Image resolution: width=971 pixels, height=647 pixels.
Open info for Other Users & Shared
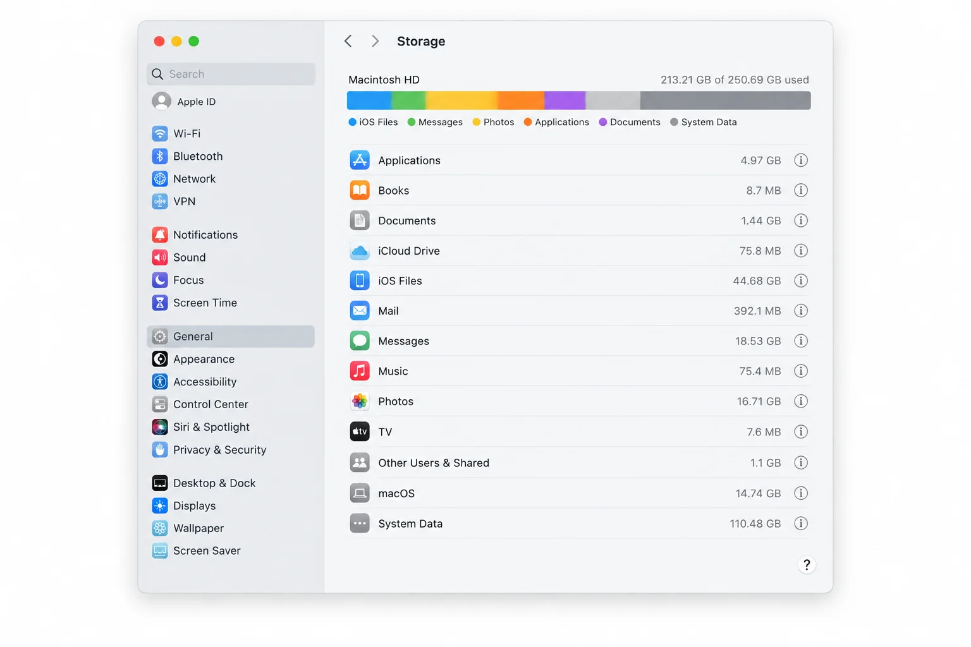click(x=801, y=463)
